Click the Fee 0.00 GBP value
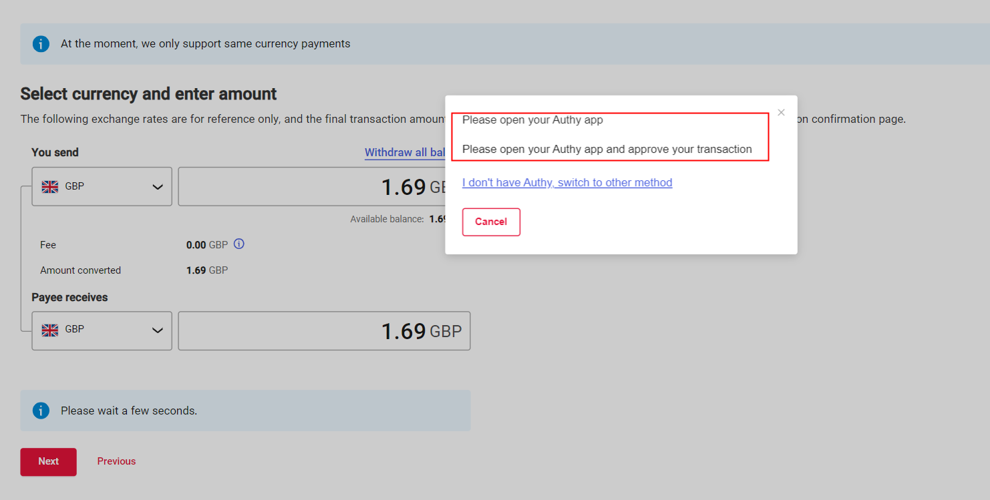Viewport: 990px width, 500px height. tap(206, 245)
